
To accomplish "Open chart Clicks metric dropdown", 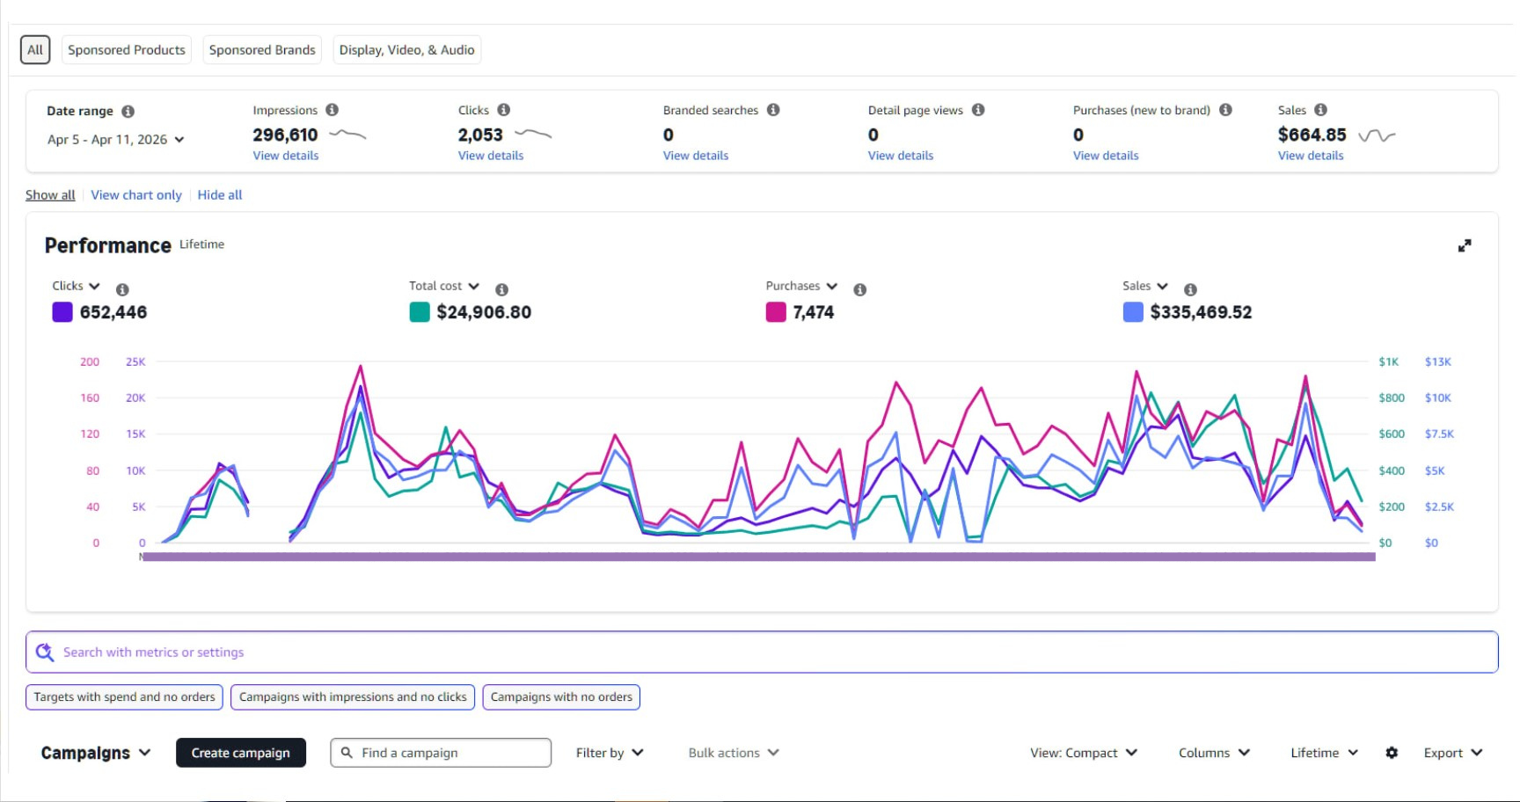I will (77, 286).
